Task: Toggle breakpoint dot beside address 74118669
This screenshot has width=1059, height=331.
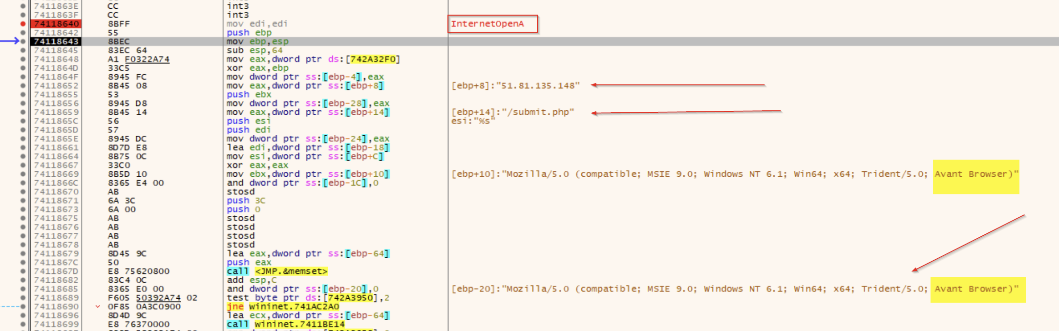Action: click(23, 174)
